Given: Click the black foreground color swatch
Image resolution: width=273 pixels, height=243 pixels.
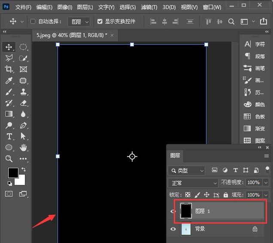Looking at the screenshot, I should coord(13,172).
